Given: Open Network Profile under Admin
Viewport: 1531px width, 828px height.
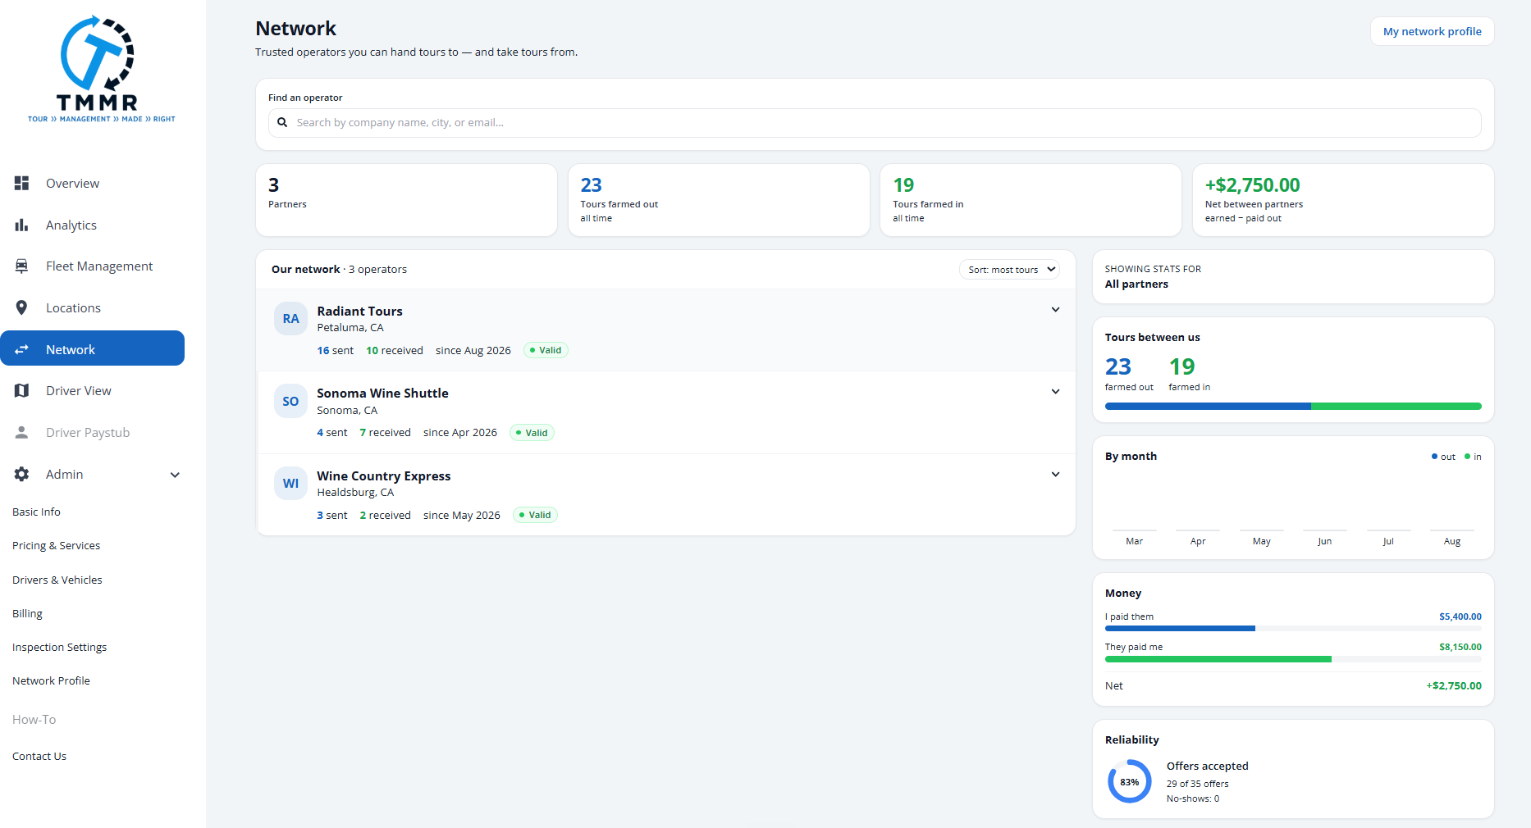Looking at the screenshot, I should pyautogui.click(x=51, y=680).
